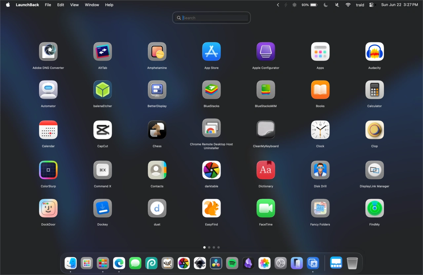Toggle Do Not Disturb moon icon
Image resolution: width=423 pixels, height=275 pixels.
pyautogui.click(x=326, y=5)
